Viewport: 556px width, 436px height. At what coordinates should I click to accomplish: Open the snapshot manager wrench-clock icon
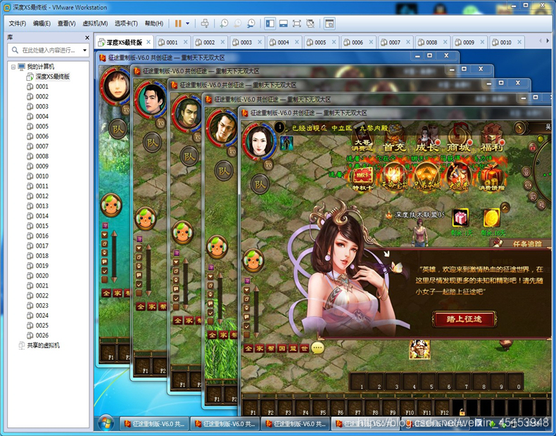(x=251, y=23)
